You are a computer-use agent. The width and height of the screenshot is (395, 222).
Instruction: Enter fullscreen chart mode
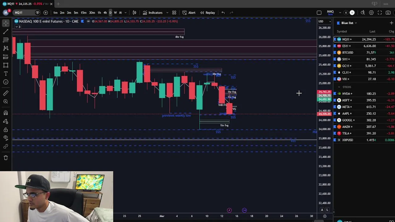[380, 13]
